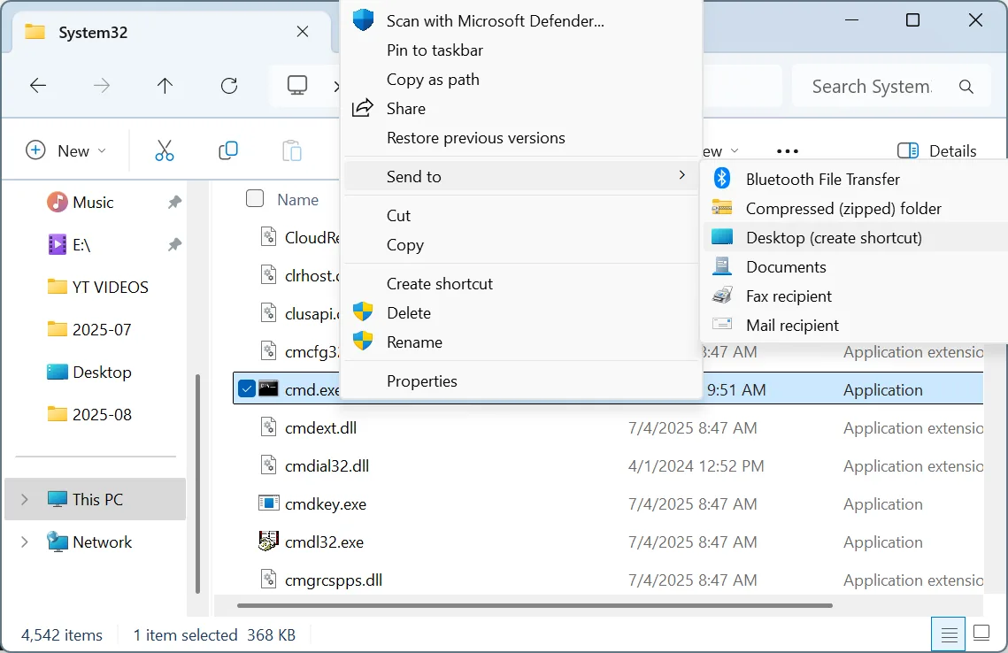This screenshot has height=653, width=1008.
Task: Click the navigation pane vertical scrollbar
Action: 197,484
